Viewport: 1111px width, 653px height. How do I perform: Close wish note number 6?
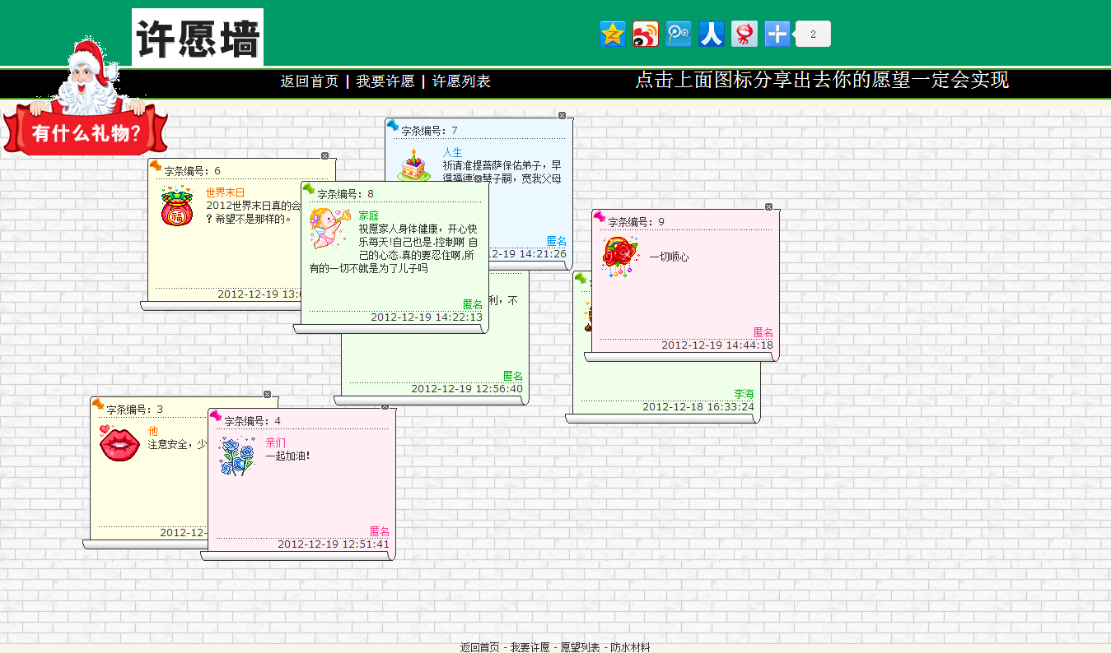(324, 155)
